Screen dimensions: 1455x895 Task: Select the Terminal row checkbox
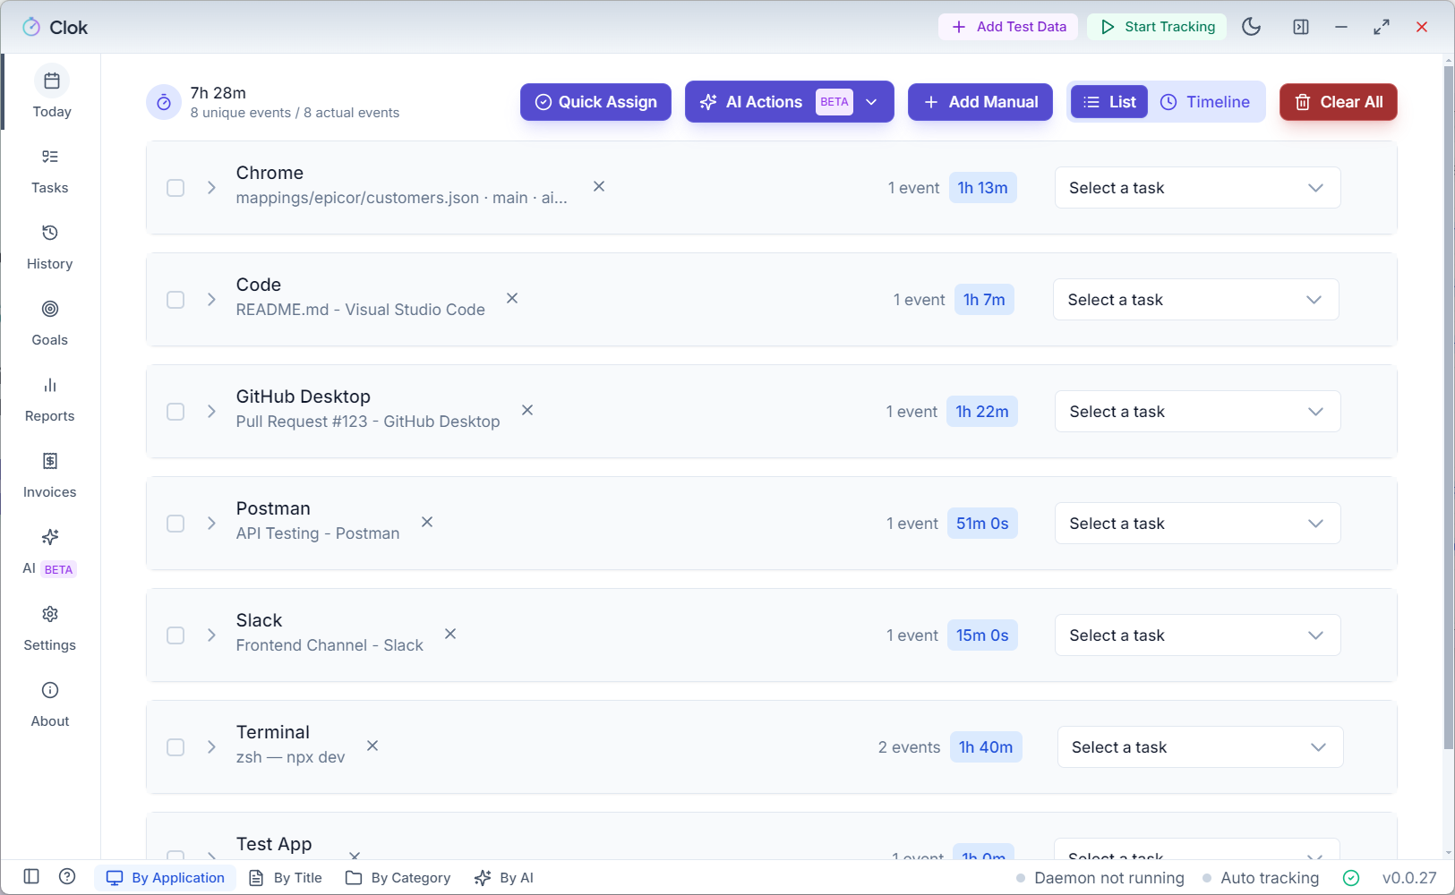point(175,747)
